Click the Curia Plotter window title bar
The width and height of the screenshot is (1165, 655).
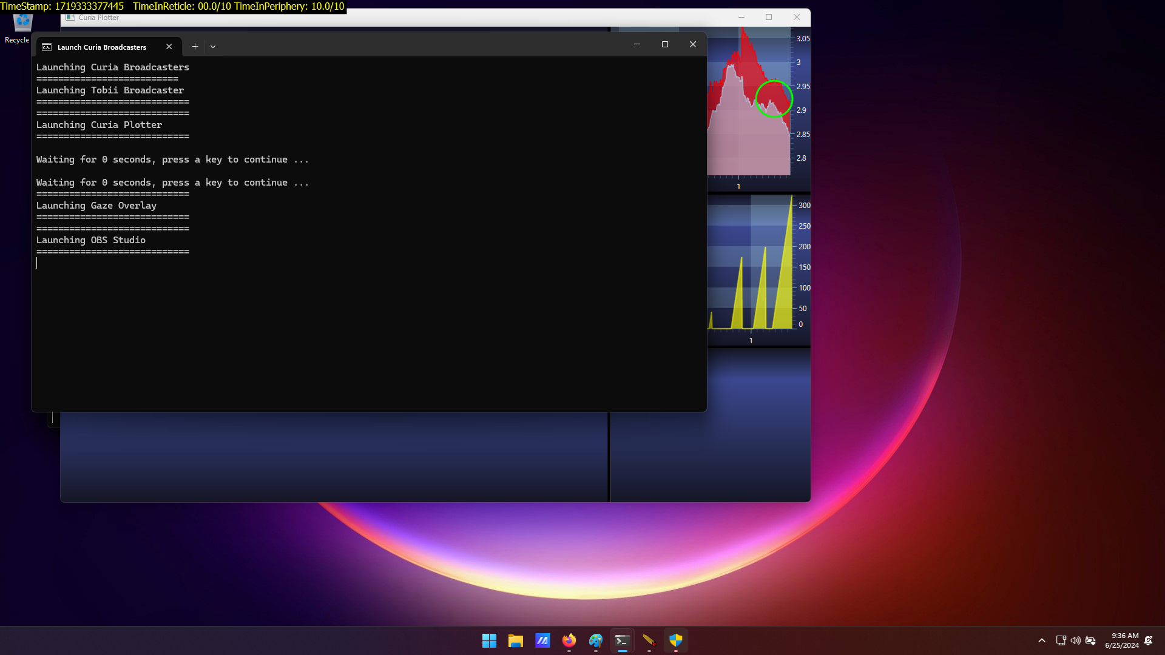(x=394, y=17)
